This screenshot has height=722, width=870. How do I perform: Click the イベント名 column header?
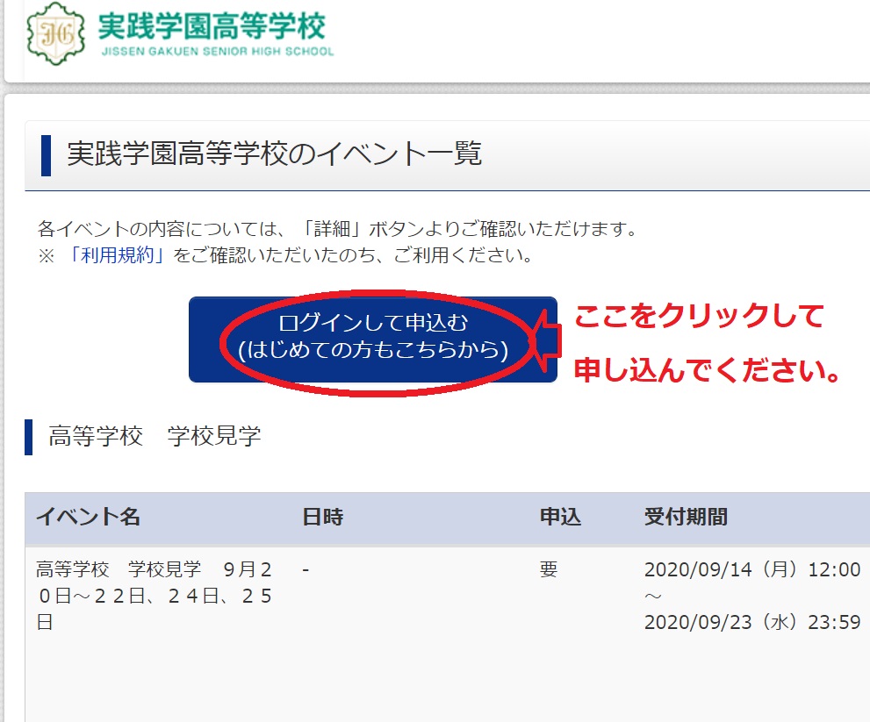point(88,517)
